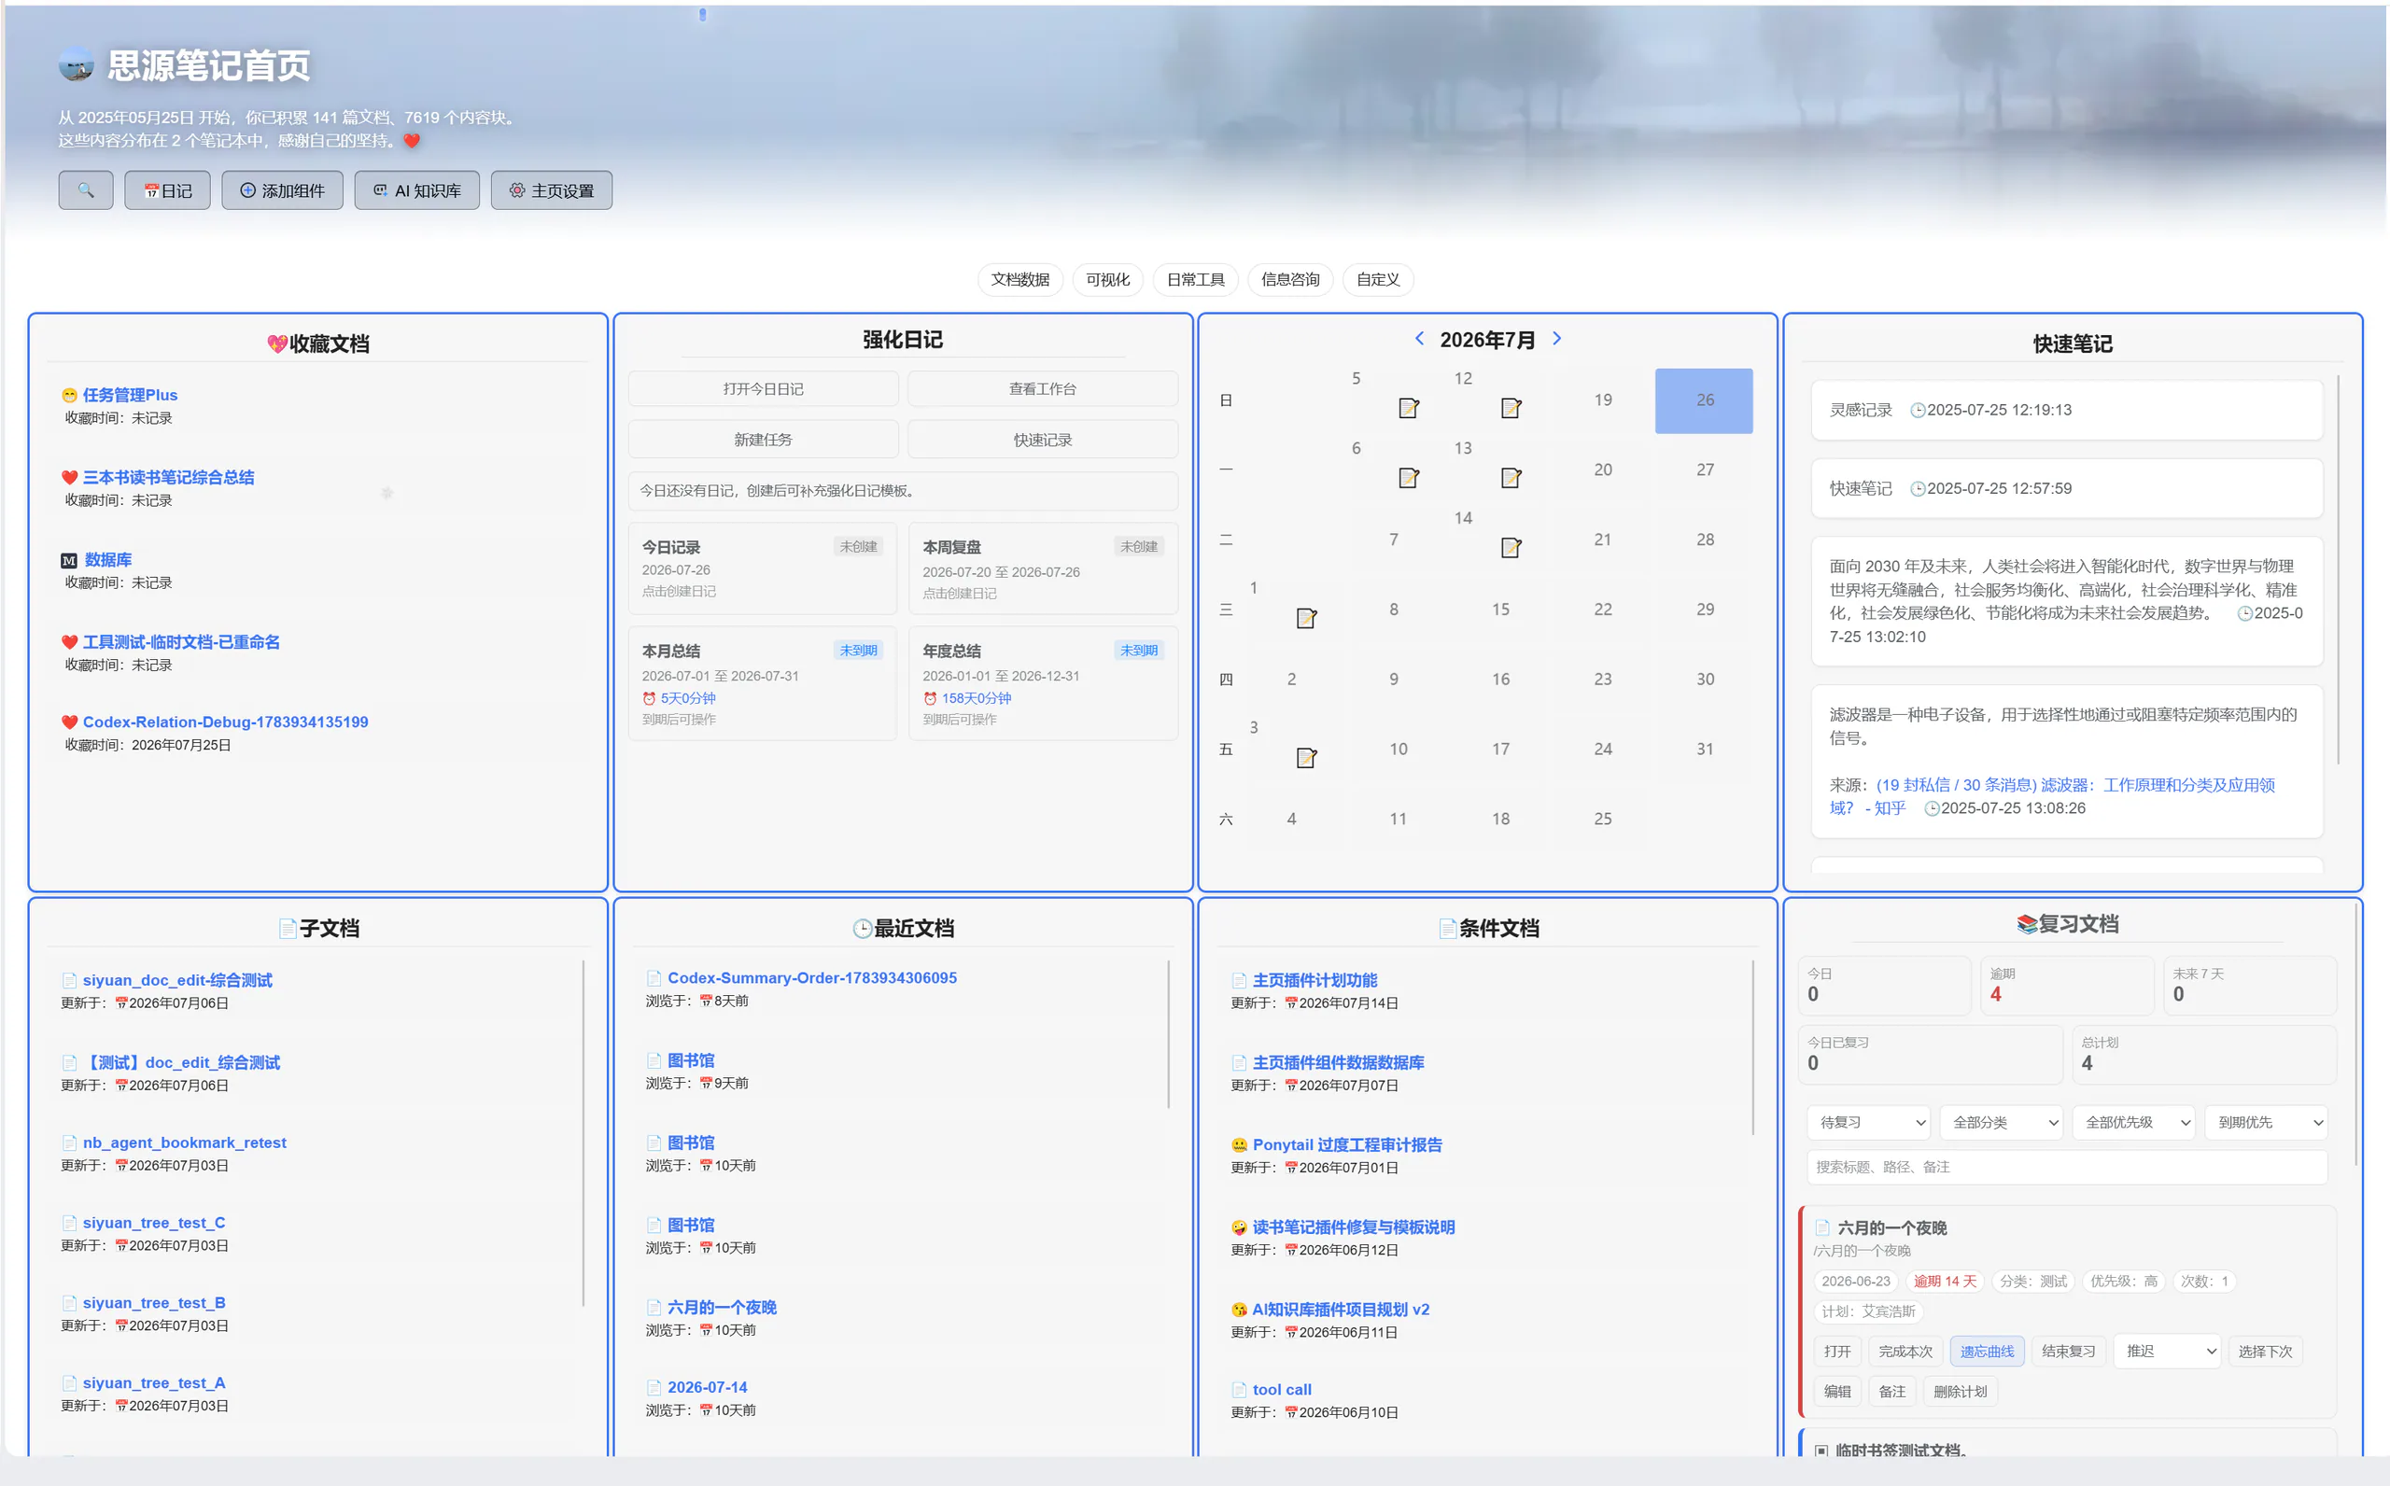Click 编辑 on the review plan
Screen dimensions: 2390x1486
tap(1836, 1393)
